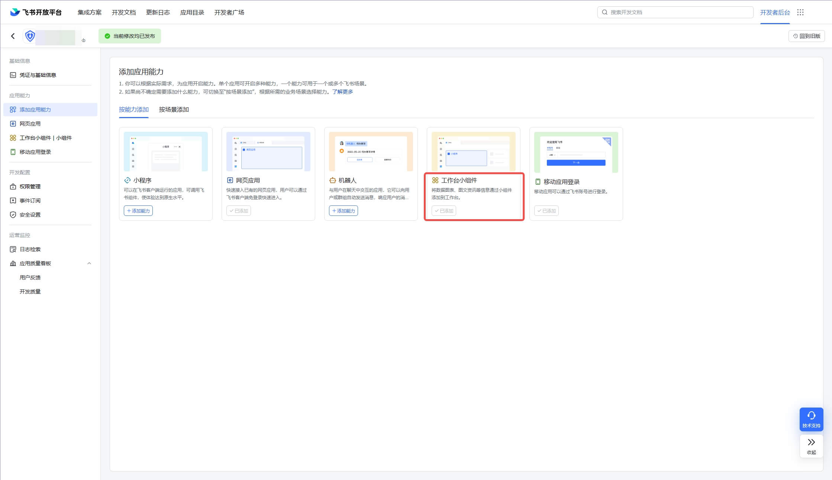Viewport: 832px width, 480px height.
Task: Click the 工作台小组件 preview thumbnail
Action: pyautogui.click(x=473, y=151)
